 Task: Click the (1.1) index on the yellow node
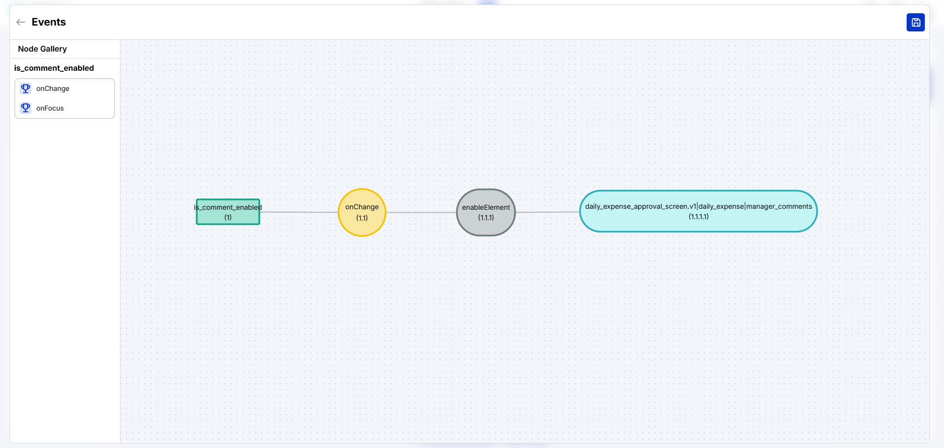click(362, 218)
